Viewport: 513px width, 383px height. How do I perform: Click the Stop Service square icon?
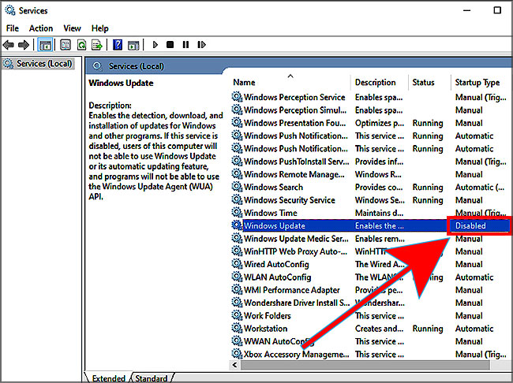pos(170,44)
